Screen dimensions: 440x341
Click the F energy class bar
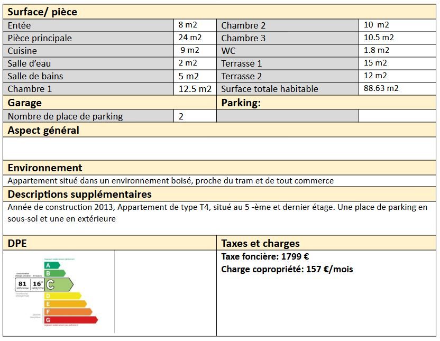tap(68, 311)
